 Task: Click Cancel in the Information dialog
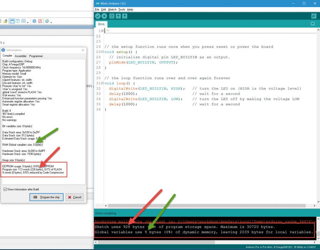[x=74, y=197]
